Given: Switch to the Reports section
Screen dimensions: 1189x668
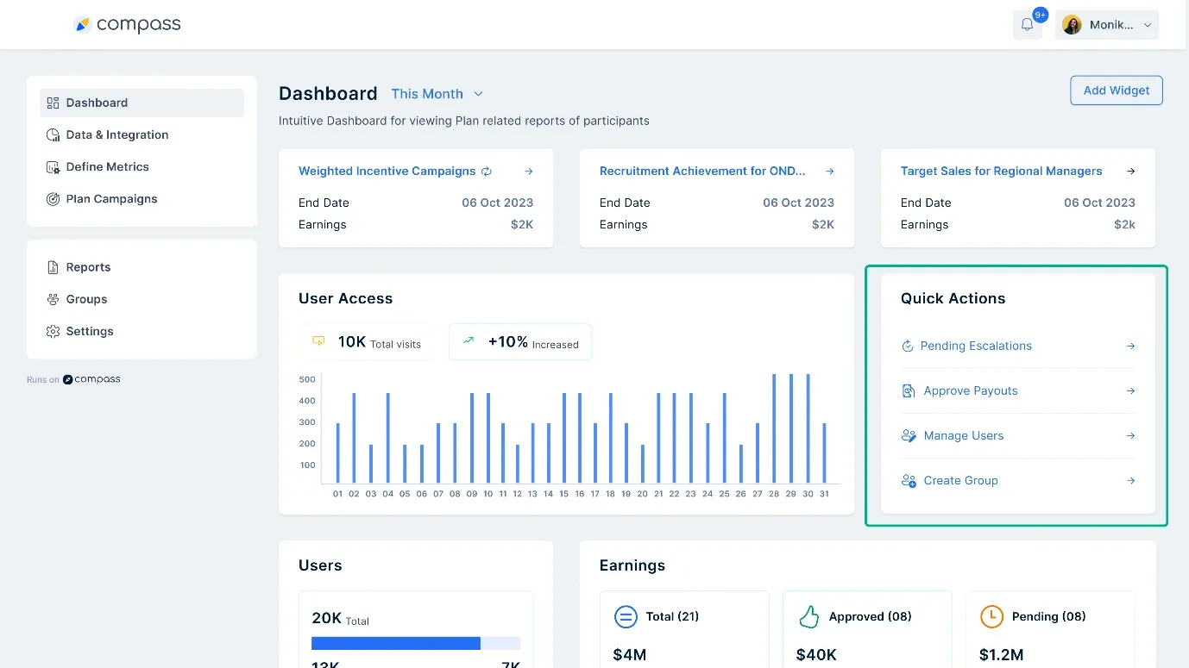Looking at the screenshot, I should click(x=88, y=267).
